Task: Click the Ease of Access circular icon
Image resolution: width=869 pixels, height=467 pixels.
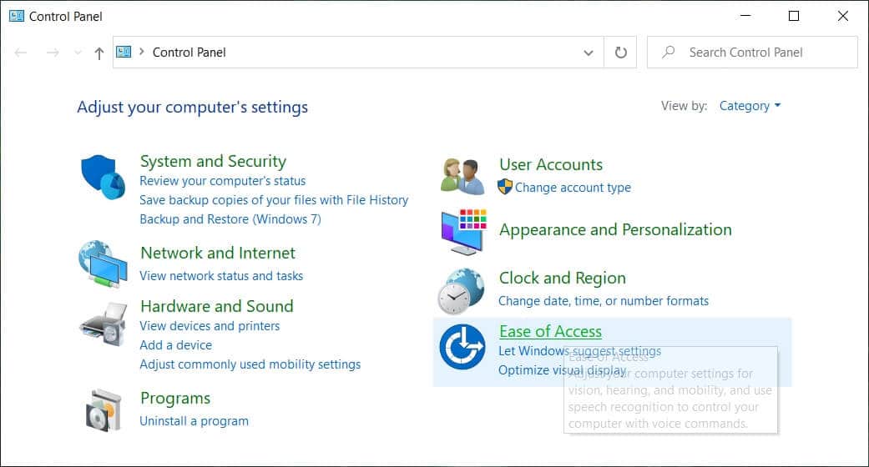Action: [462, 347]
